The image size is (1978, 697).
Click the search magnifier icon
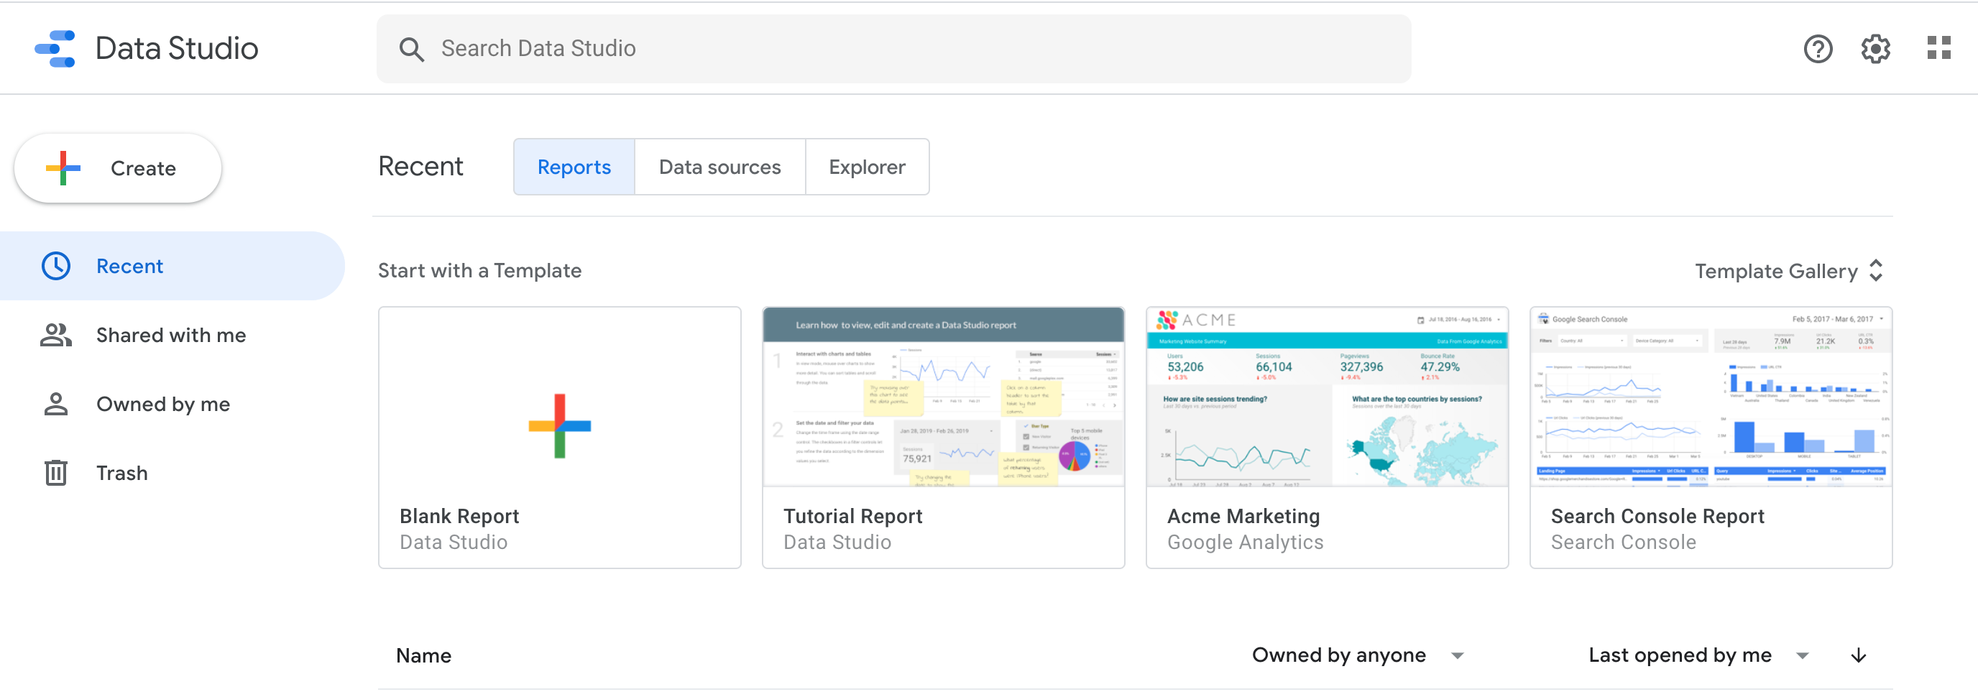tap(412, 49)
